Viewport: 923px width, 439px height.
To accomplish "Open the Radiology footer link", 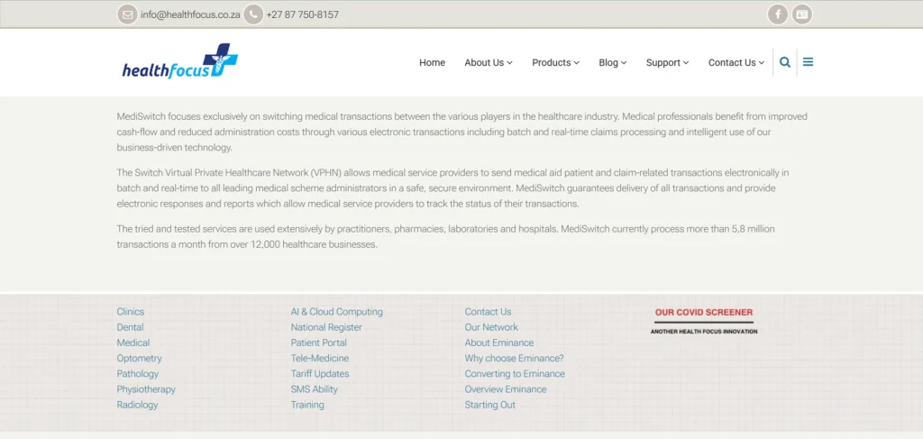I will [137, 405].
